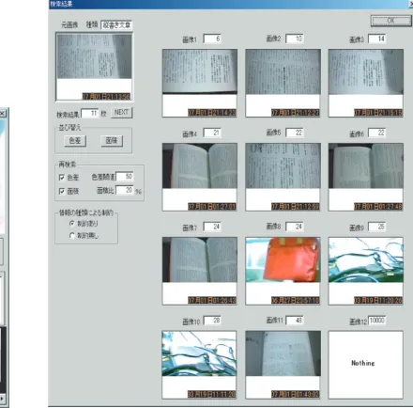This screenshot has width=413, height=408.
Task: Select the 画像2 result thumbnail
Action: 283,83
